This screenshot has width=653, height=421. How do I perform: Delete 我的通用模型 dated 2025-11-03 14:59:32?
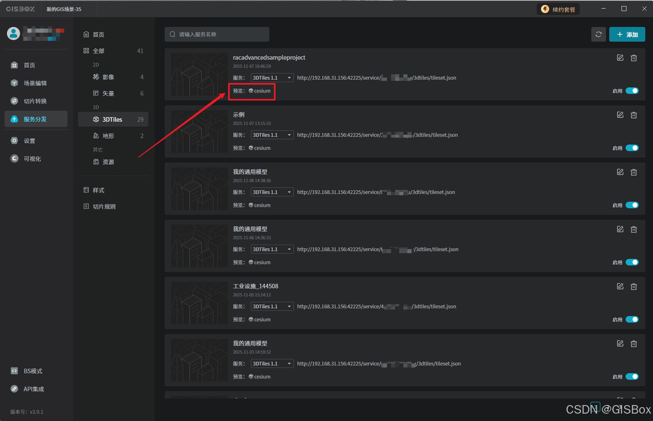[x=634, y=344]
